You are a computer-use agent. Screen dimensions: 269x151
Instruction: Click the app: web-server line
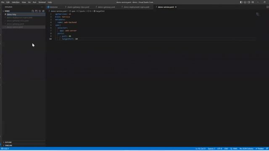[x=68, y=31]
